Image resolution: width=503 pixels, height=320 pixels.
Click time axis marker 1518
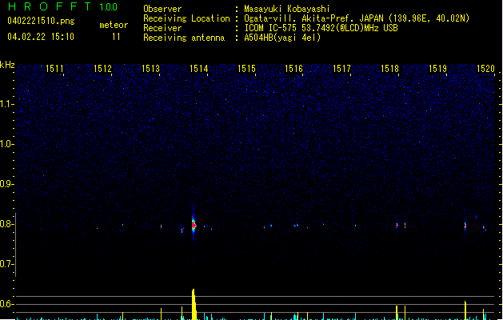pos(389,69)
